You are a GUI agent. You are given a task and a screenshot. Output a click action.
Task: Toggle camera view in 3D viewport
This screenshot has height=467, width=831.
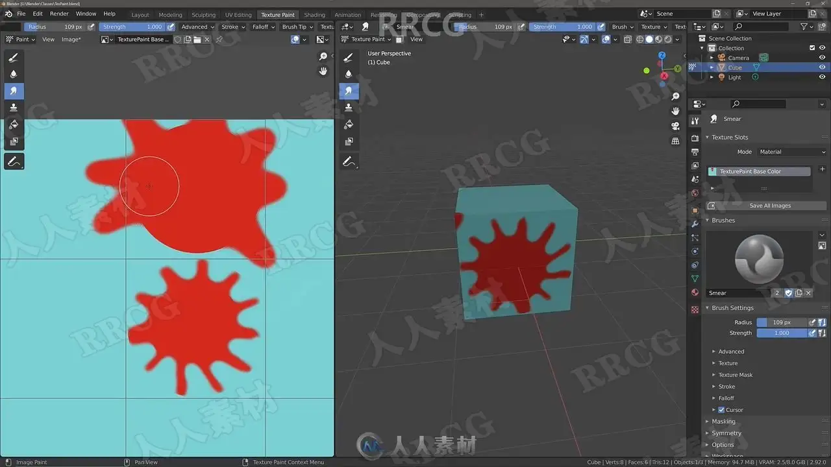pos(675,126)
